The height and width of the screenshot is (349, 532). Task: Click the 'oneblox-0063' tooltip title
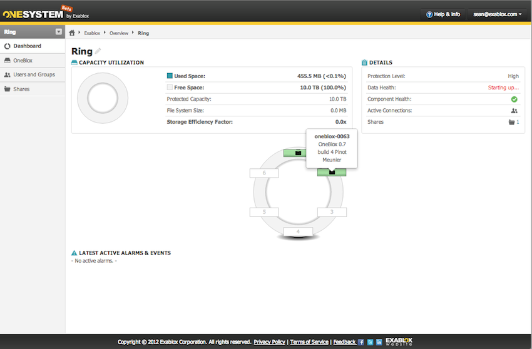coord(332,136)
